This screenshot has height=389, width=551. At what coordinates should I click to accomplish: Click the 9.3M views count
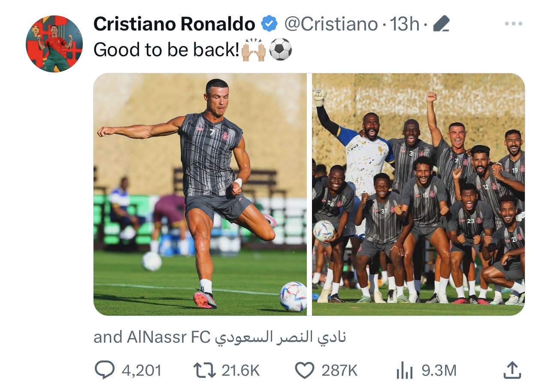(439, 371)
